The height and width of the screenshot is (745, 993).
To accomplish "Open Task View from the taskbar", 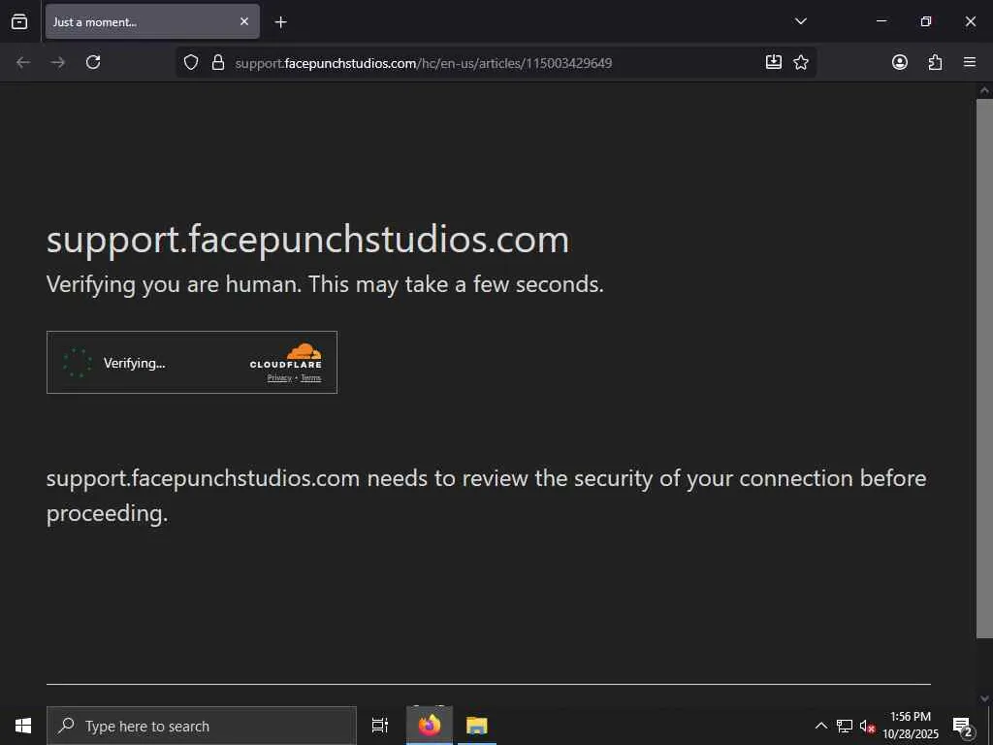I will click(380, 726).
